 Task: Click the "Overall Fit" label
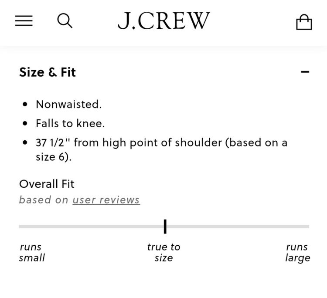point(47,184)
